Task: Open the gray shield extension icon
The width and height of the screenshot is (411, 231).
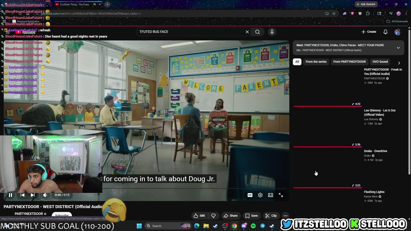Action: tap(360, 13)
